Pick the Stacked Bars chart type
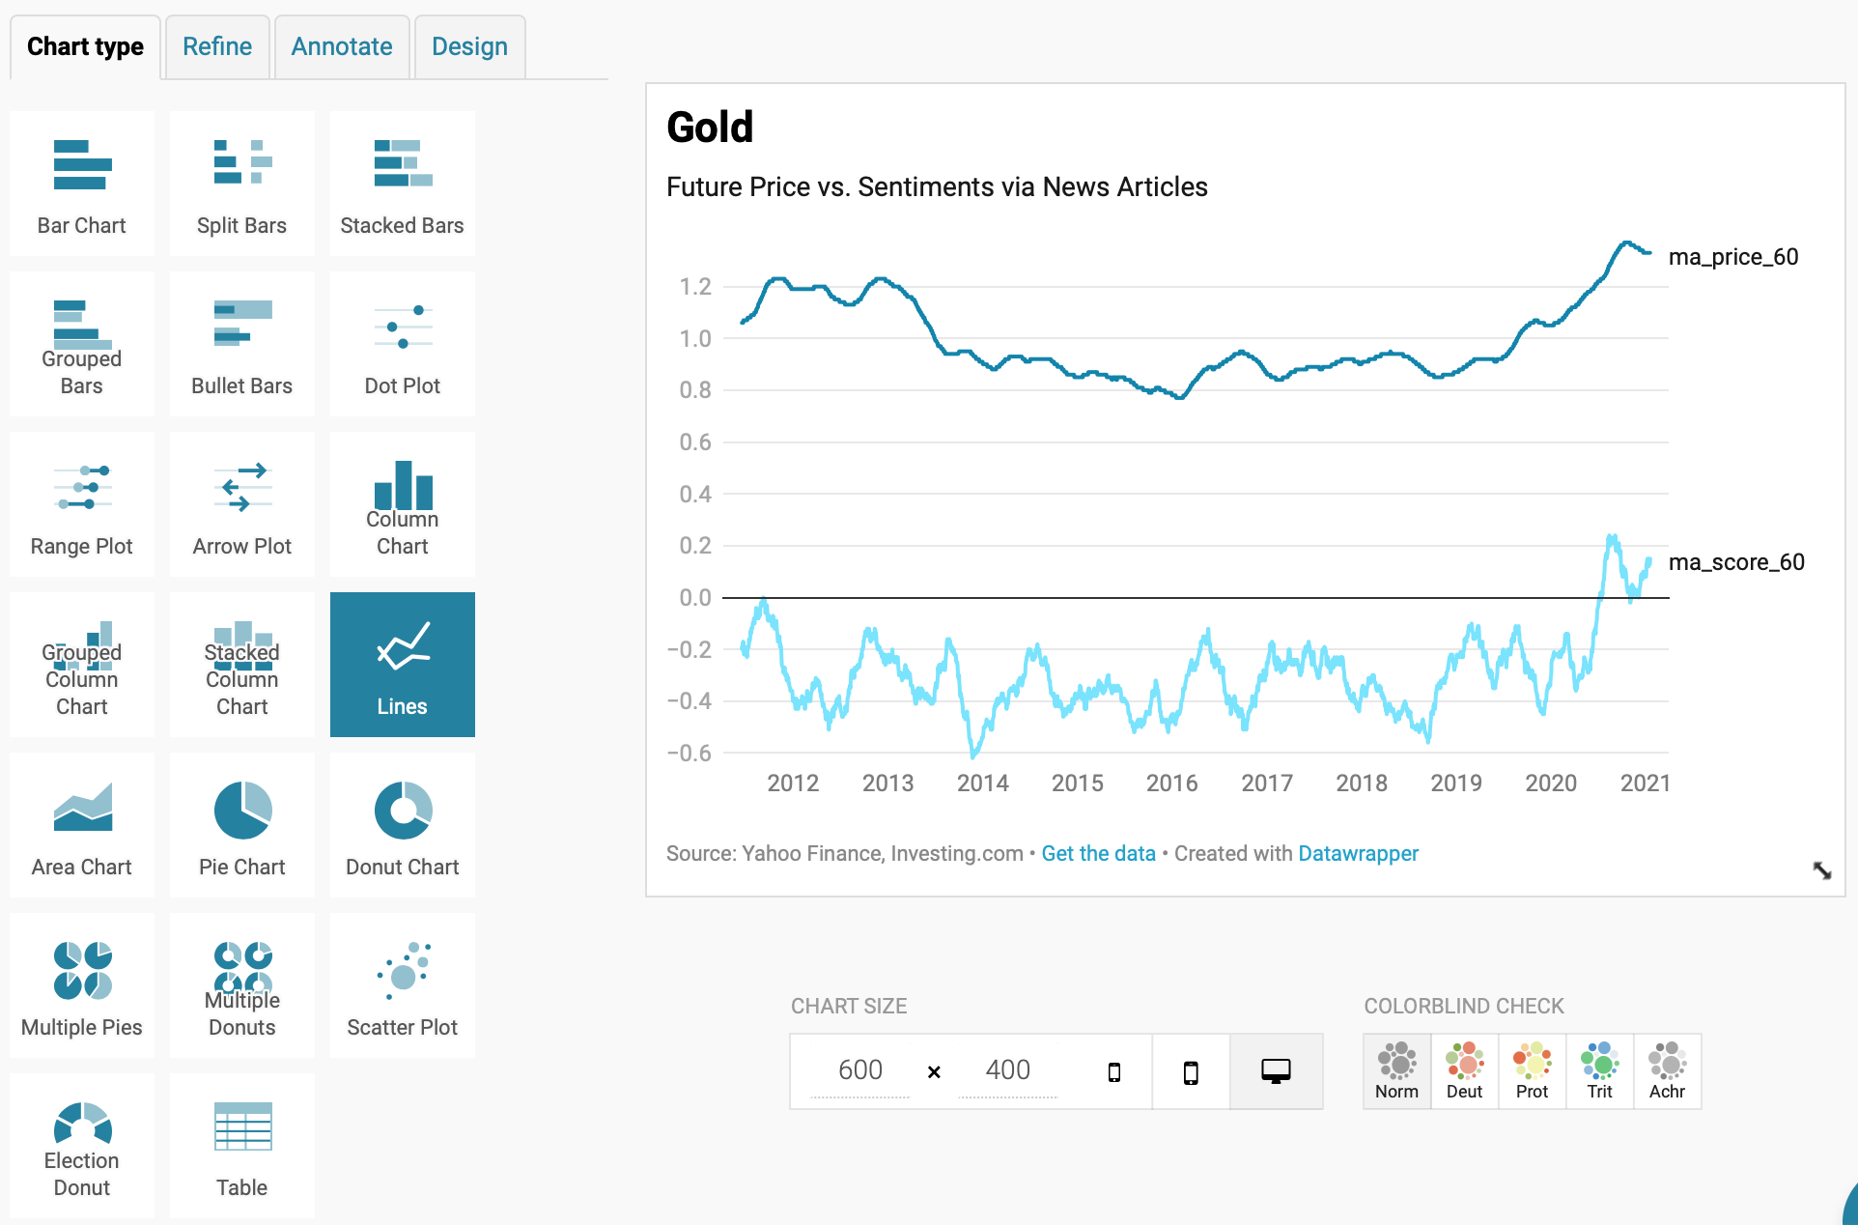The width and height of the screenshot is (1858, 1225). coord(403,184)
